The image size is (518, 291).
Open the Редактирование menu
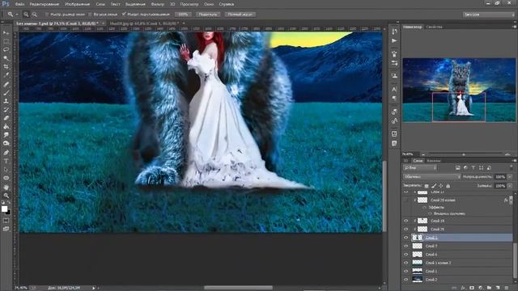click(x=45, y=4)
